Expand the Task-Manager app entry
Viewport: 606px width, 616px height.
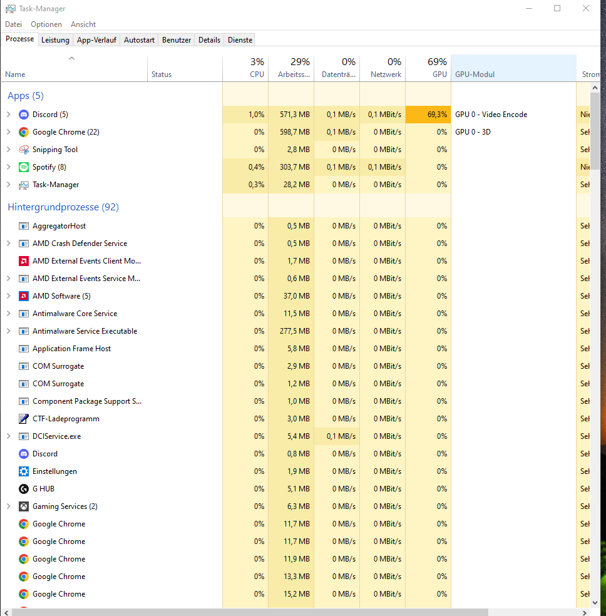pos(9,185)
